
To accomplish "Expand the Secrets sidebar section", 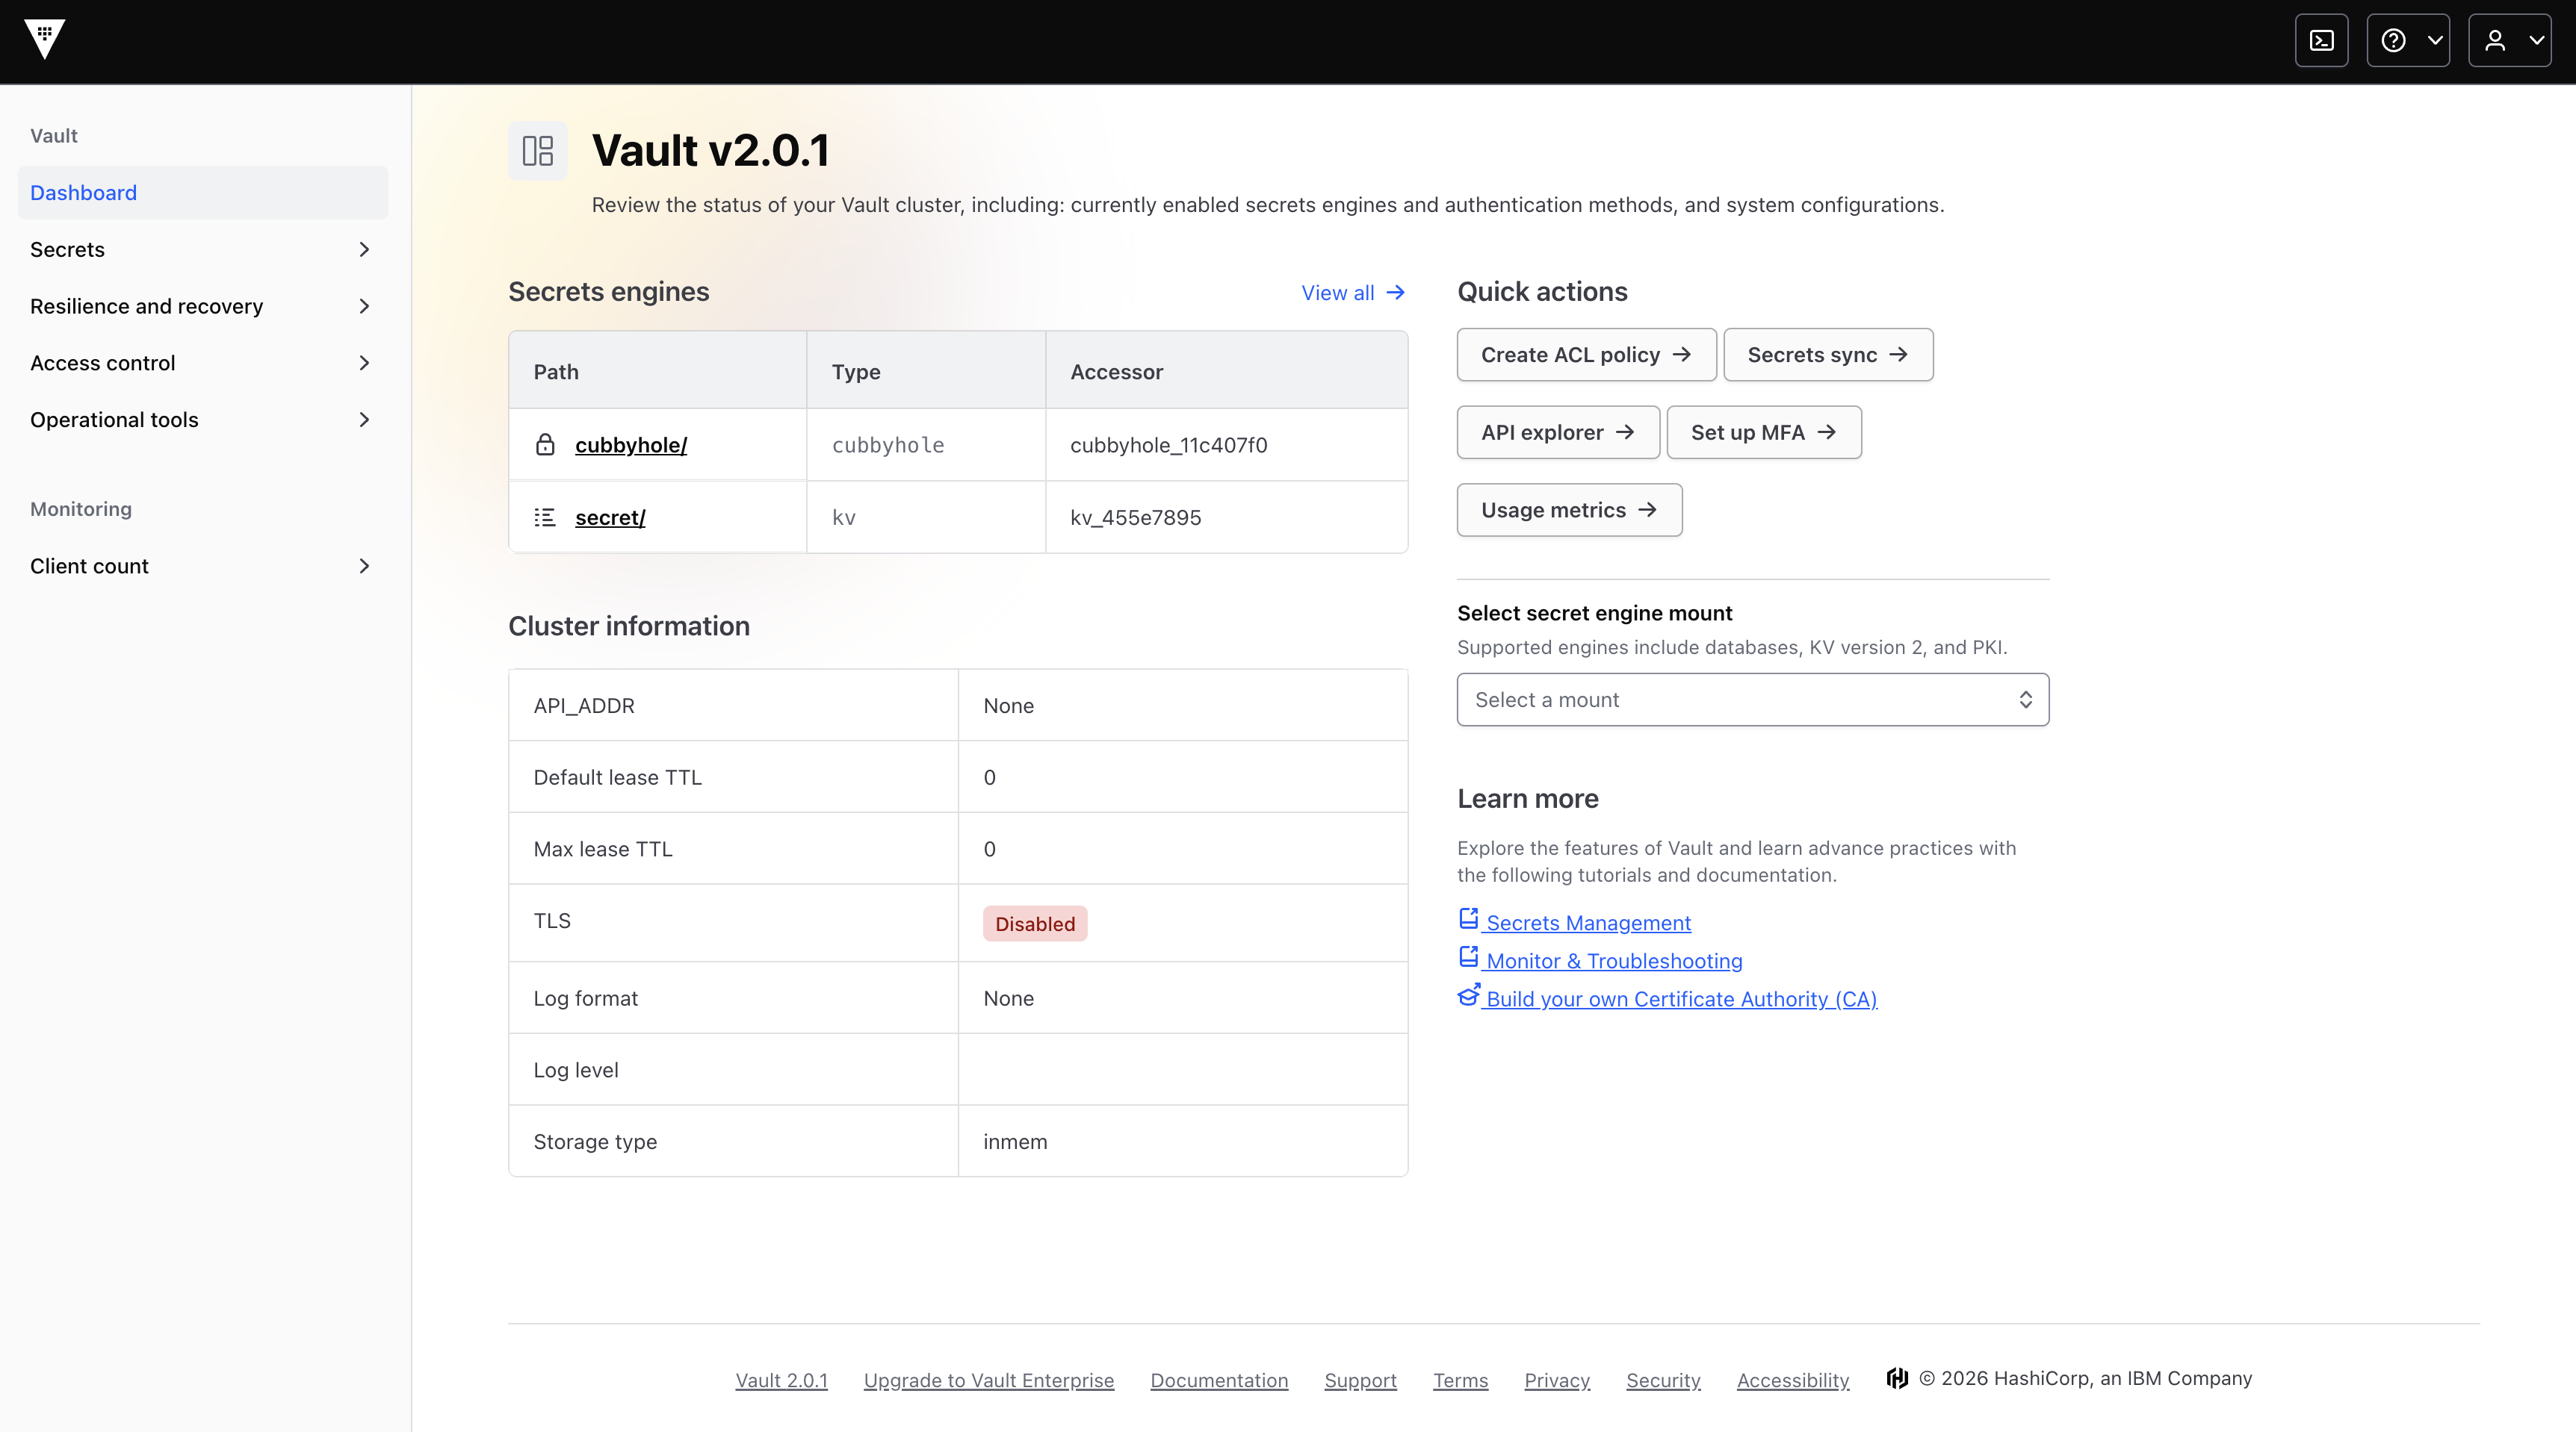I will (x=202, y=249).
